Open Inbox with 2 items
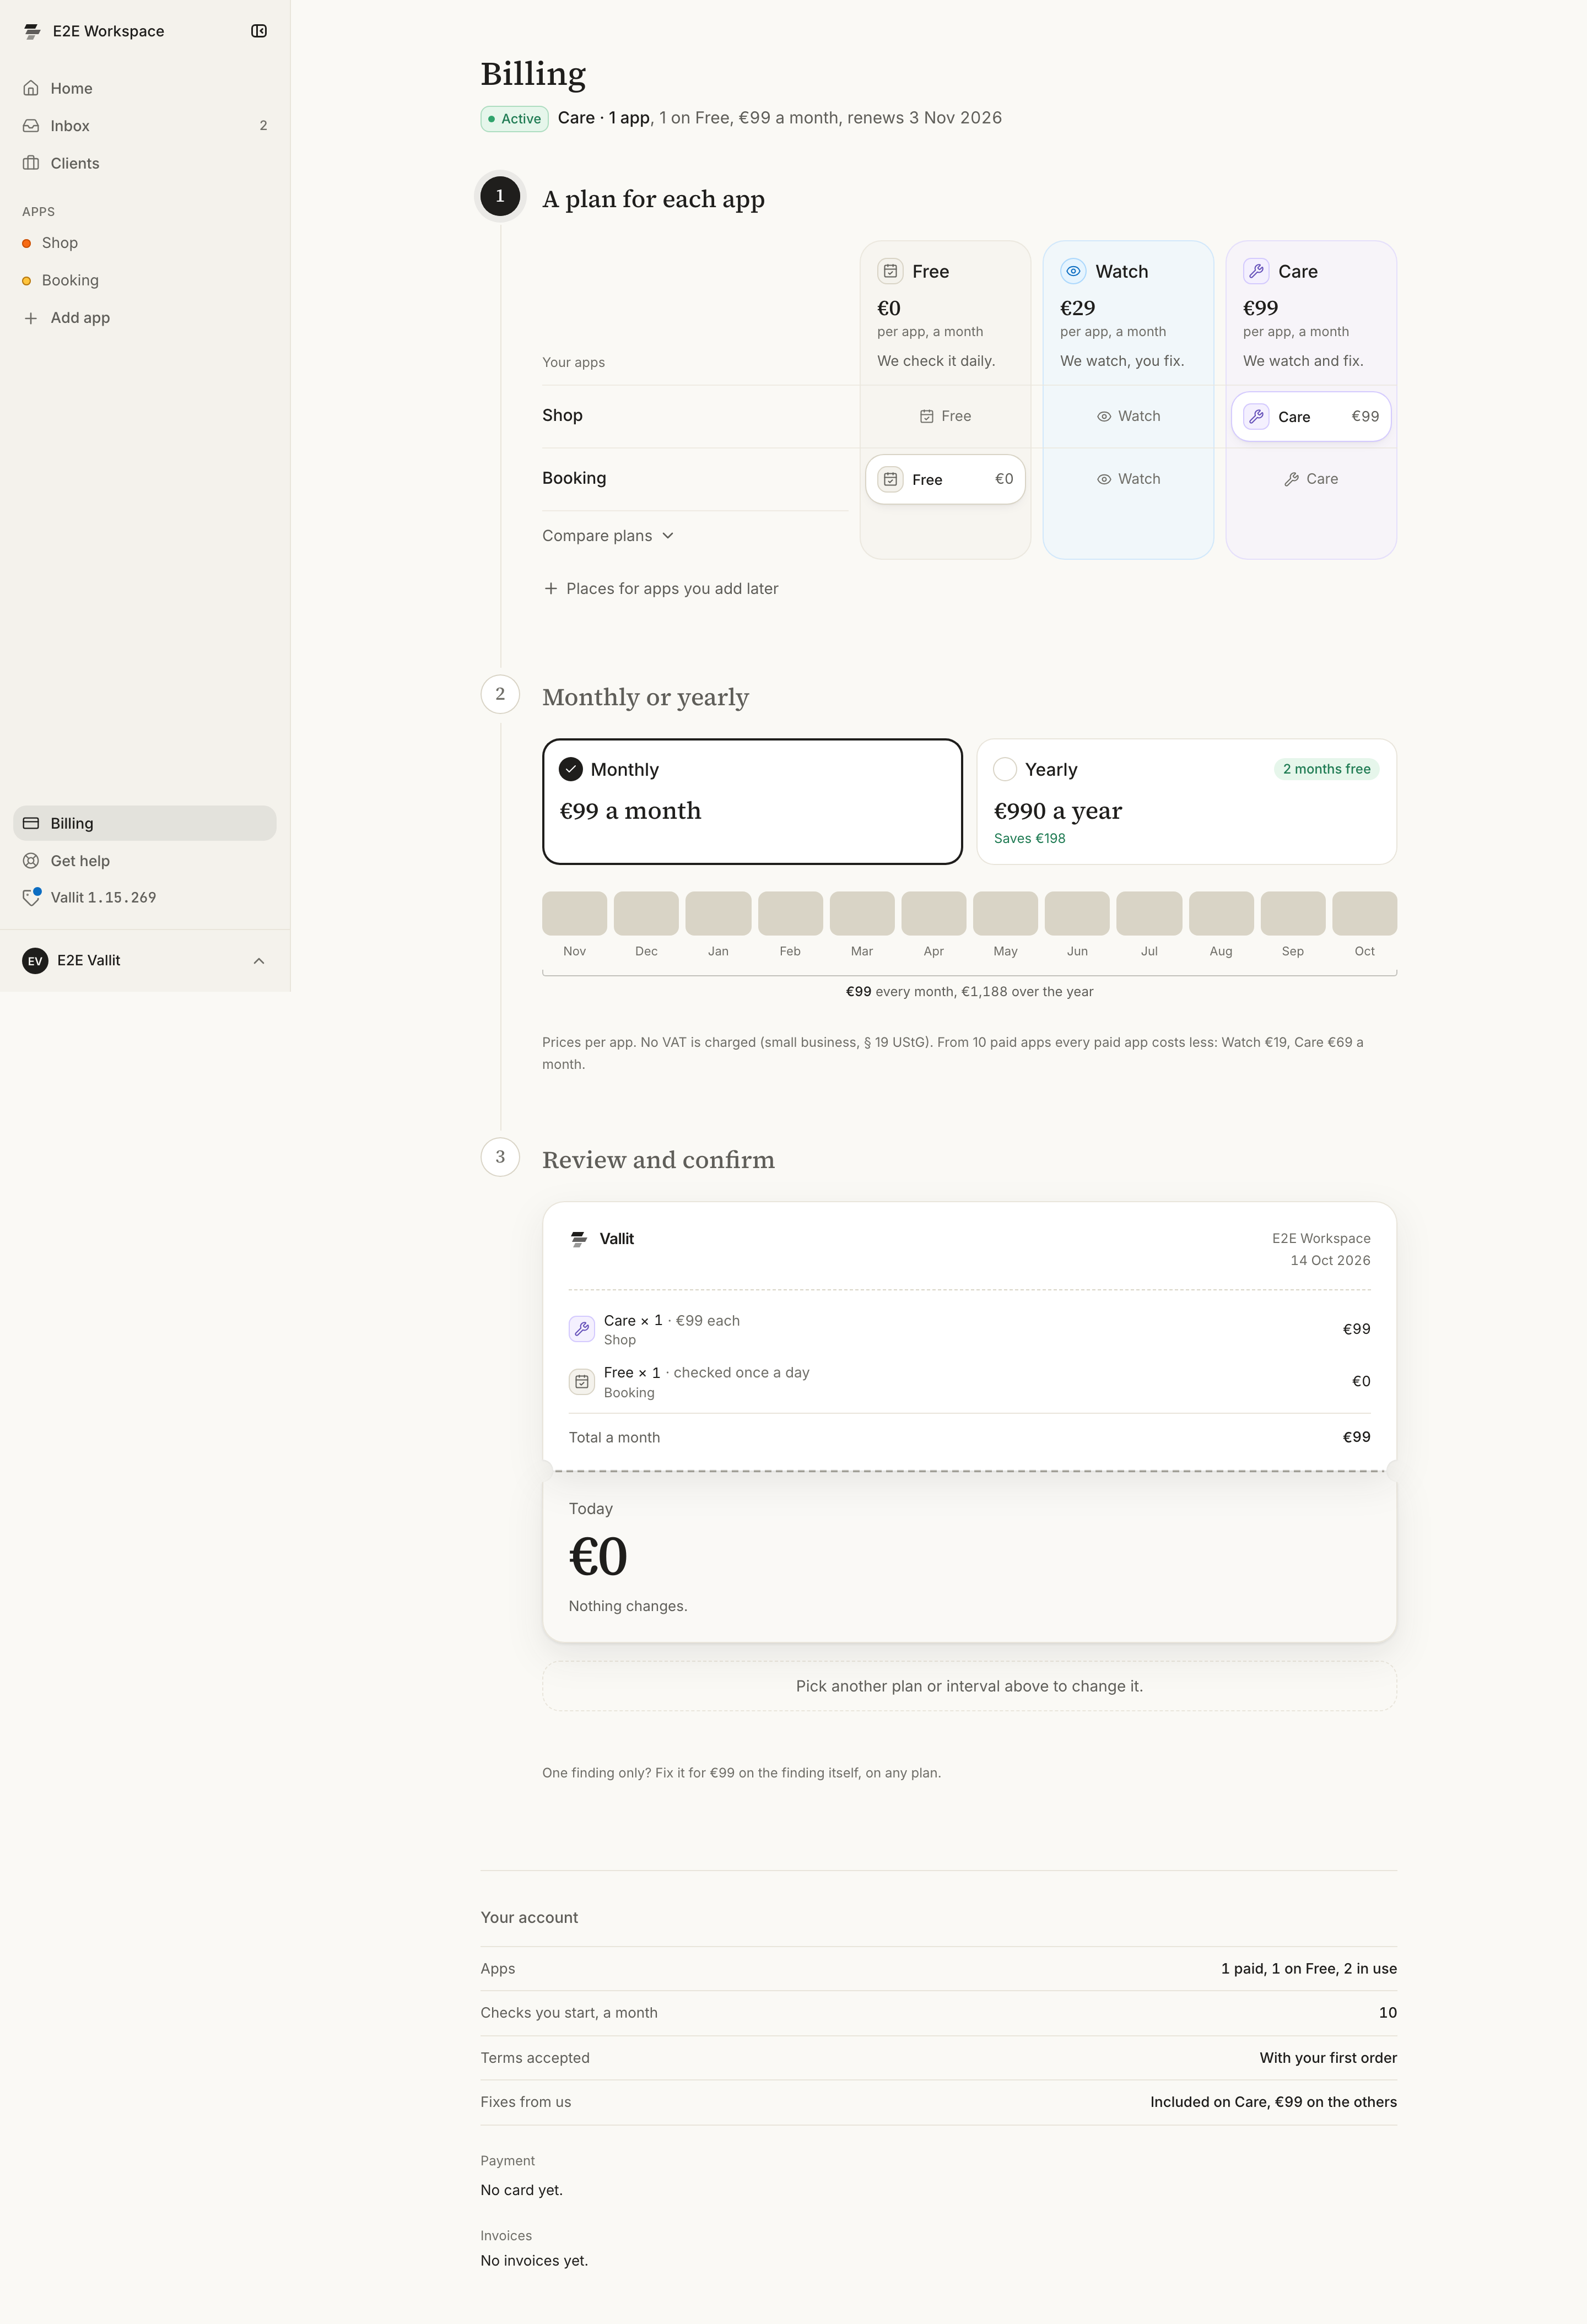The width and height of the screenshot is (1587, 2324). point(145,126)
